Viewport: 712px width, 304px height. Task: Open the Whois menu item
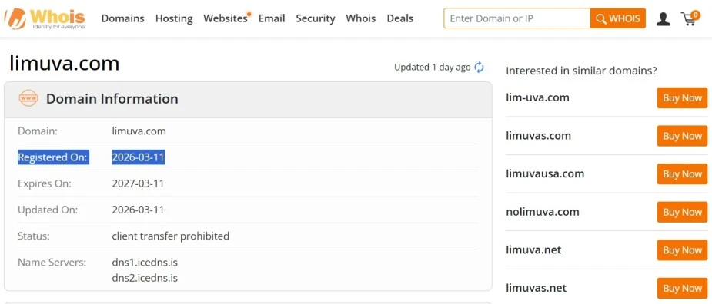[x=360, y=18]
